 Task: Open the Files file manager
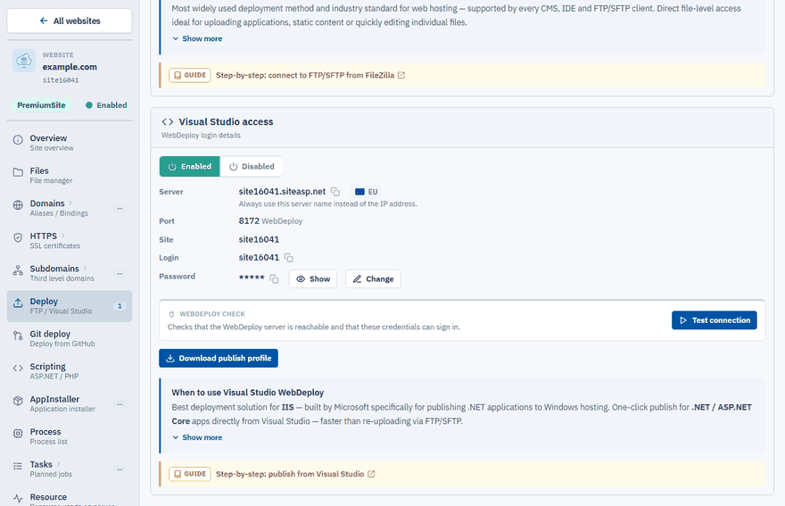[69, 175]
